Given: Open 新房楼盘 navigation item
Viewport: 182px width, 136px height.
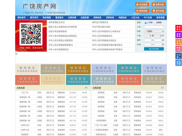Looking at the screenshot, I should click(47, 18).
